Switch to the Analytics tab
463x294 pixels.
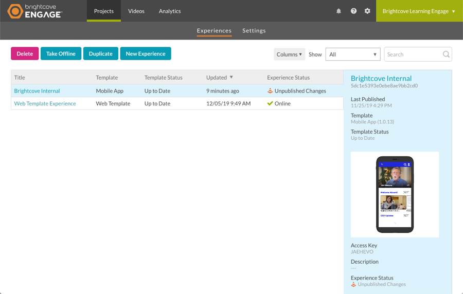[170, 11]
